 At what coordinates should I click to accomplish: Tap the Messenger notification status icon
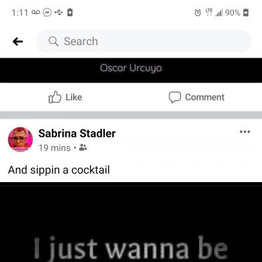(47, 12)
